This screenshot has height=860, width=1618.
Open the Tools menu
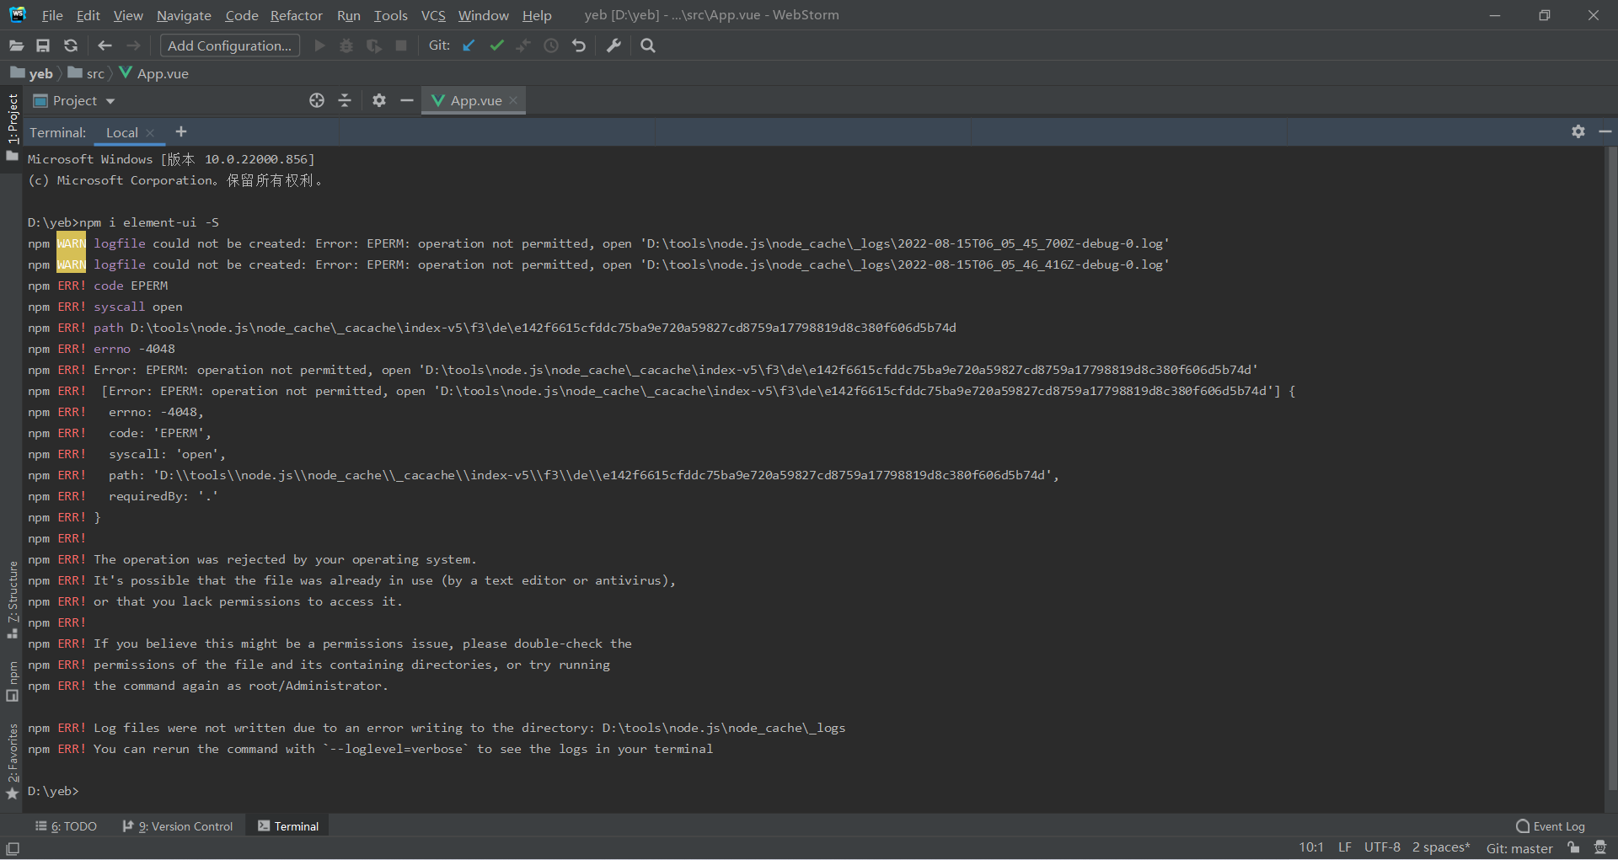[391, 15]
